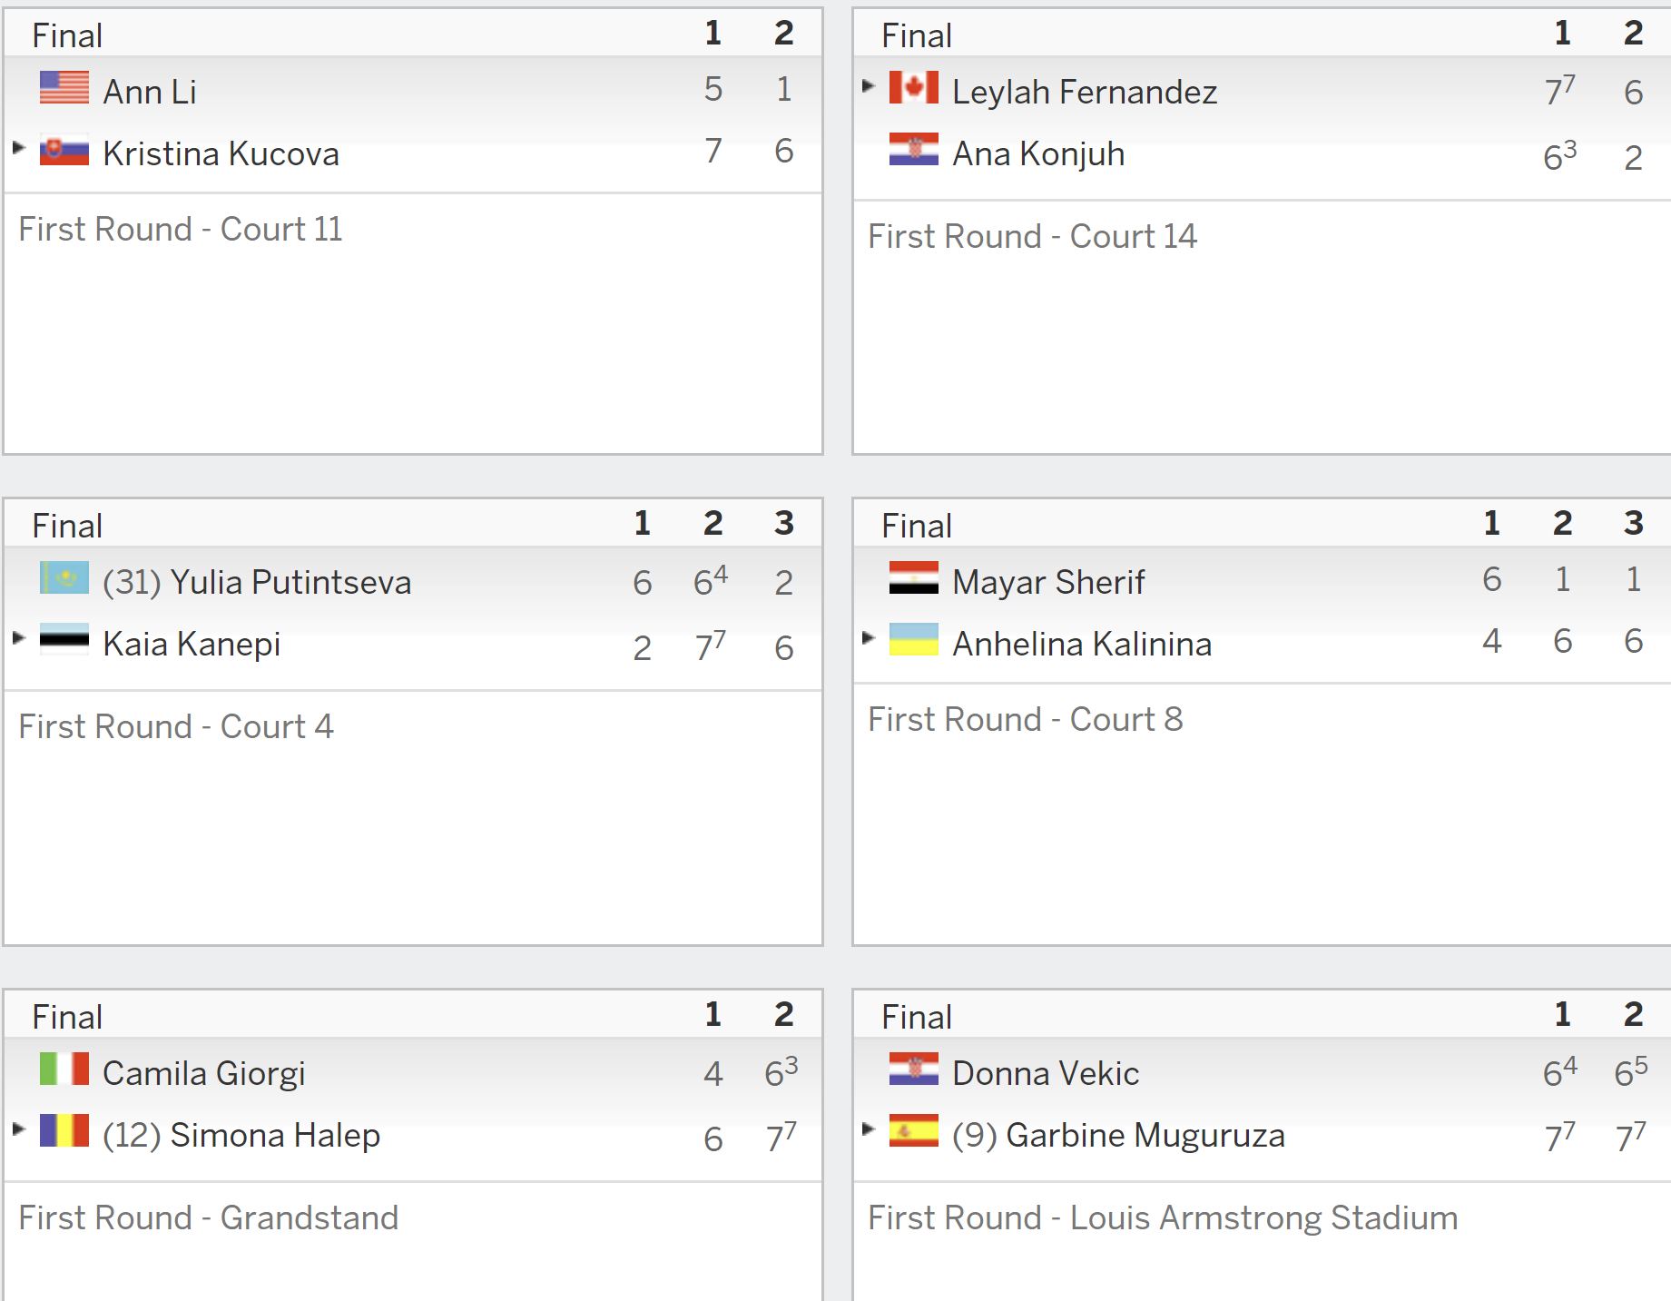Click the Italy flag beside Camila Giorgi

(x=64, y=1069)
